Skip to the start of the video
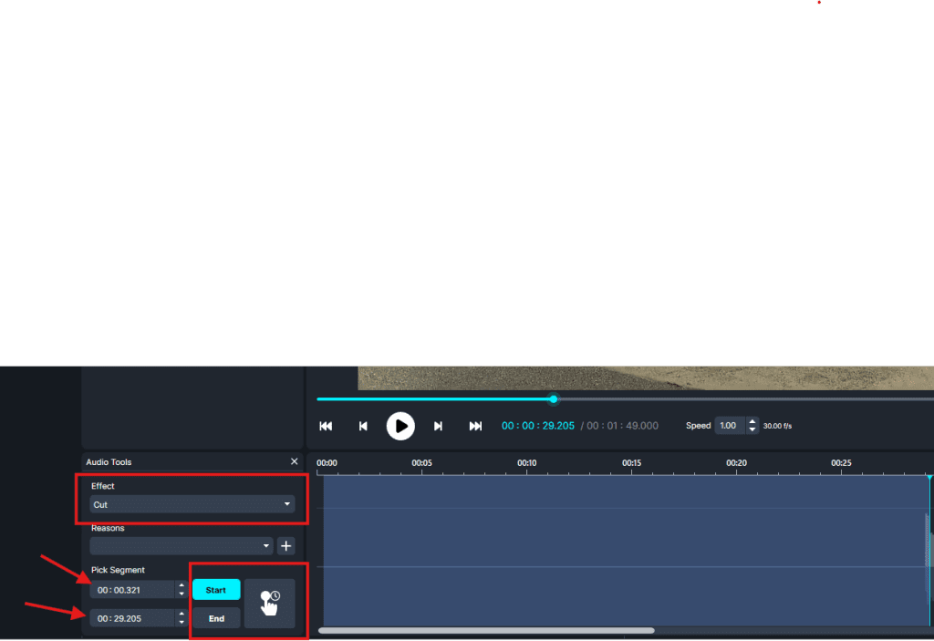The height and width of the screenshot is (641, 934). [x=326, y=426]
